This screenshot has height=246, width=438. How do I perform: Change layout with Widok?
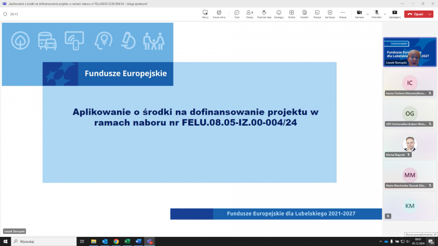(291, 14)
